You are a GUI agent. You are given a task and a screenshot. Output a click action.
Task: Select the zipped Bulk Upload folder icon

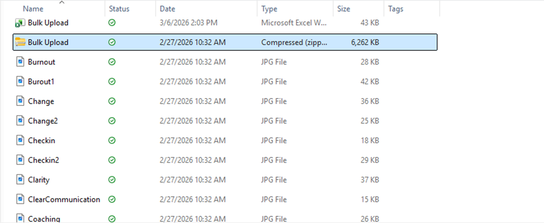[20, 42]
